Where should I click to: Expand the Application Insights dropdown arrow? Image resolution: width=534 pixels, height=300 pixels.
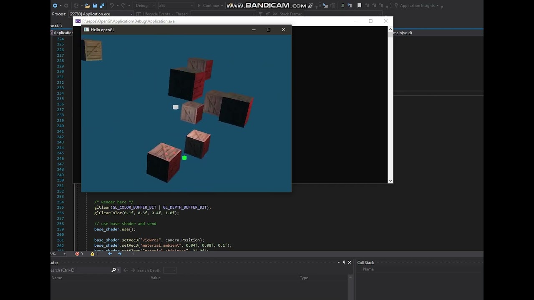tap(437, 5)
